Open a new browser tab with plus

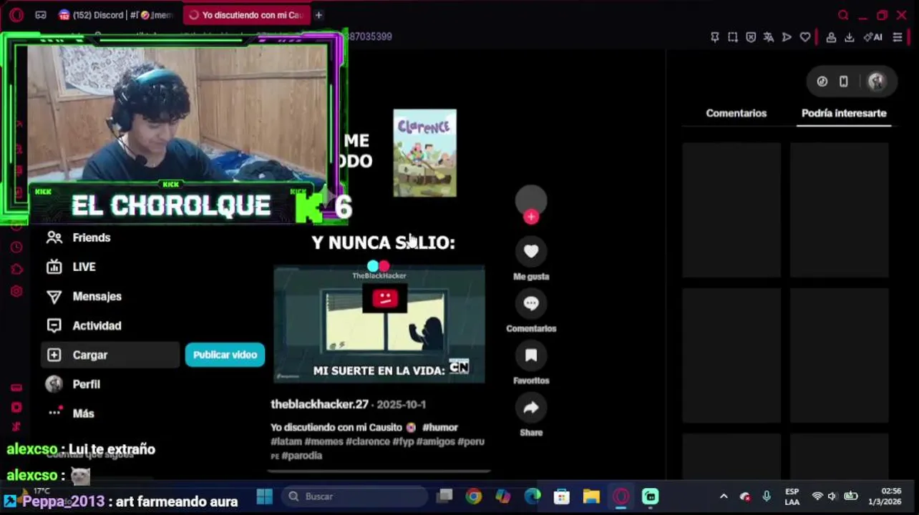(319, 15)
